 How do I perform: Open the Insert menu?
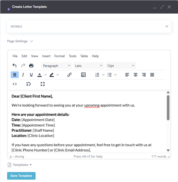pyautogui.click(x=46, y=56)
